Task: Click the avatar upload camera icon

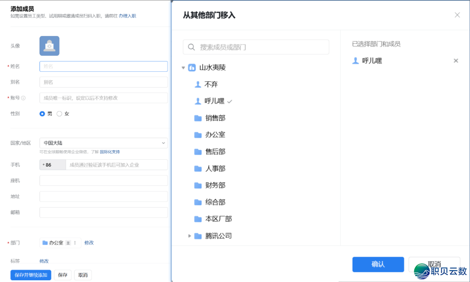Action: pyautogui.click(x=49, y=46)
